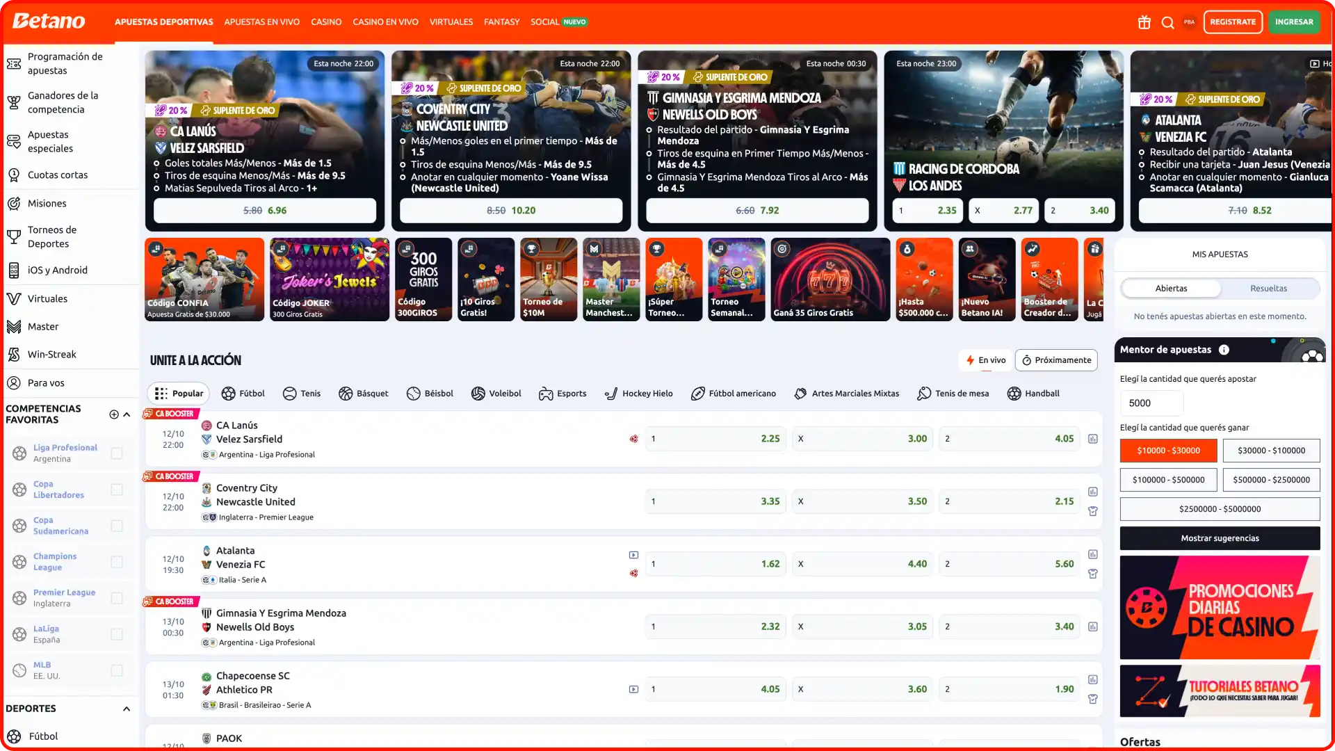Select the Tenis sport filter
This screenshot has height=751, width=1335.
pyautogui.click(x=302, y=394)
